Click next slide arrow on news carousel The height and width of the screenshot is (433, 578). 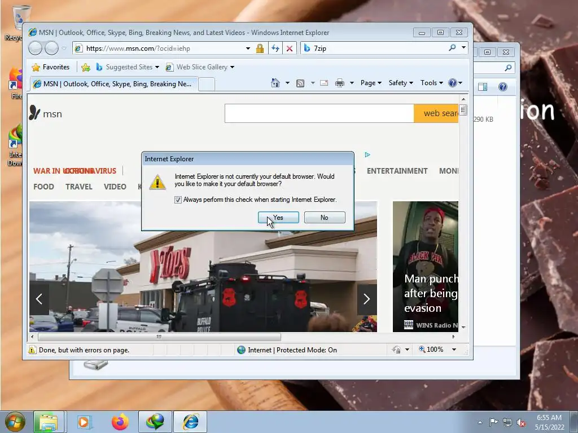pos(366,299)
